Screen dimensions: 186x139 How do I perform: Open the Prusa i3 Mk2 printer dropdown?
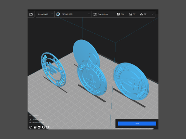[45, 14]
